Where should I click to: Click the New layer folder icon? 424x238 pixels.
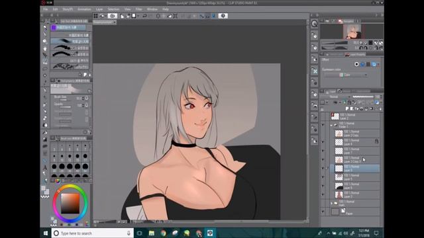[x=356, y=108]
